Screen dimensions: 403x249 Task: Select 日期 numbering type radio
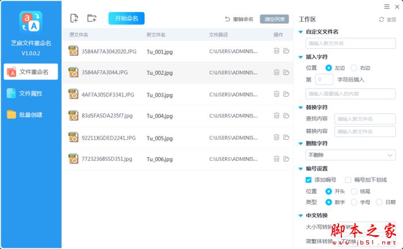(379, 202)
